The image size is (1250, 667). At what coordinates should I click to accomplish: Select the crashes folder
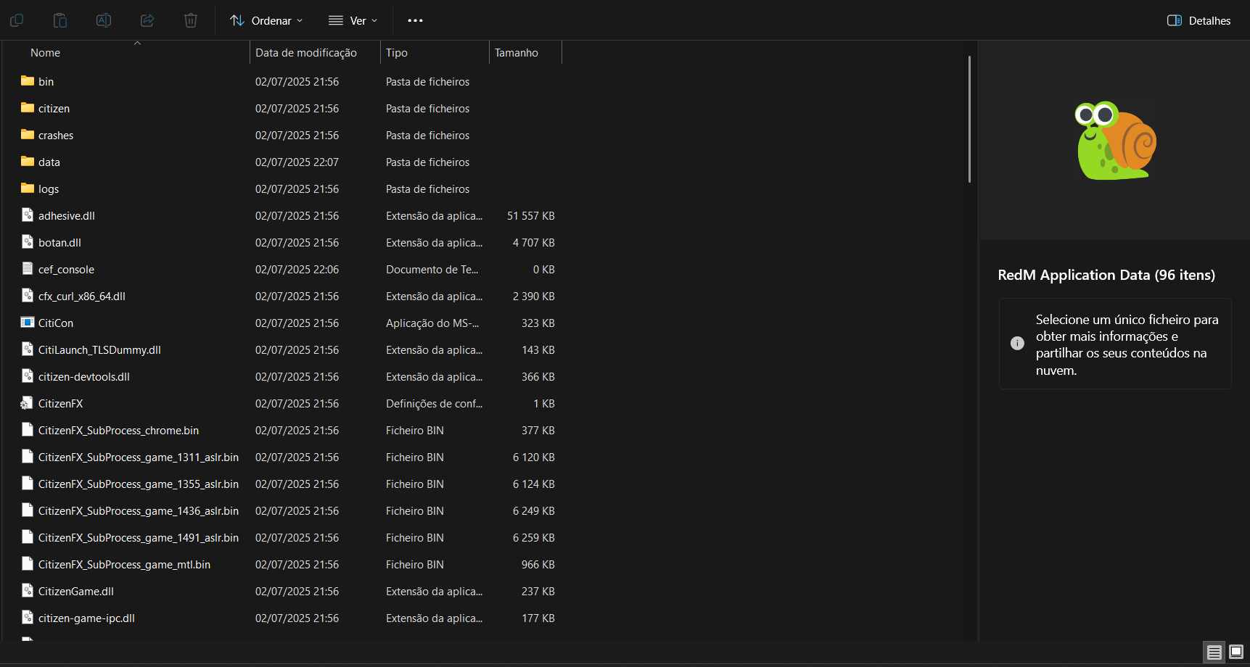(56, 136)
